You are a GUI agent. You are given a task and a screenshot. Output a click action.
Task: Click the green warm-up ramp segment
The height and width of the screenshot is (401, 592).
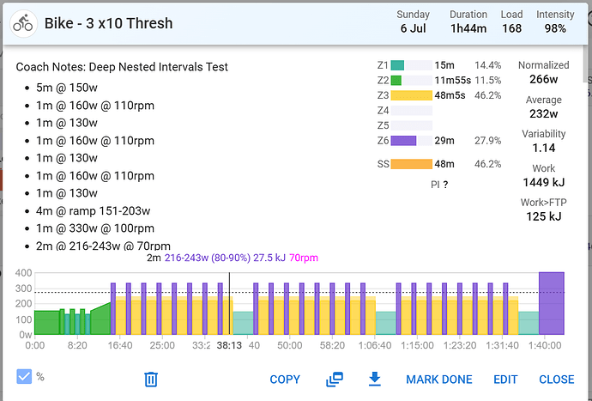tap(101, 319)
